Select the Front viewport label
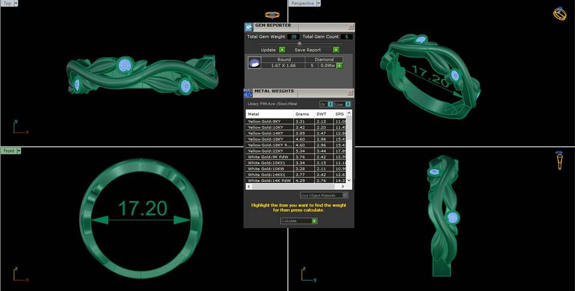The width and height of the screenshot is (575, 291). [x=9, y=151]
